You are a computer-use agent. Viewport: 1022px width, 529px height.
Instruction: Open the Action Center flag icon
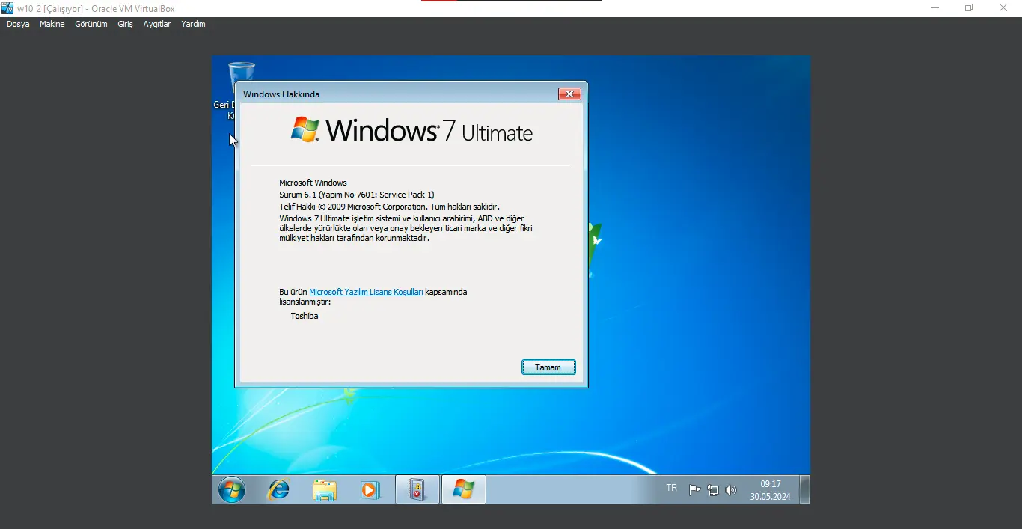(695, 490)
